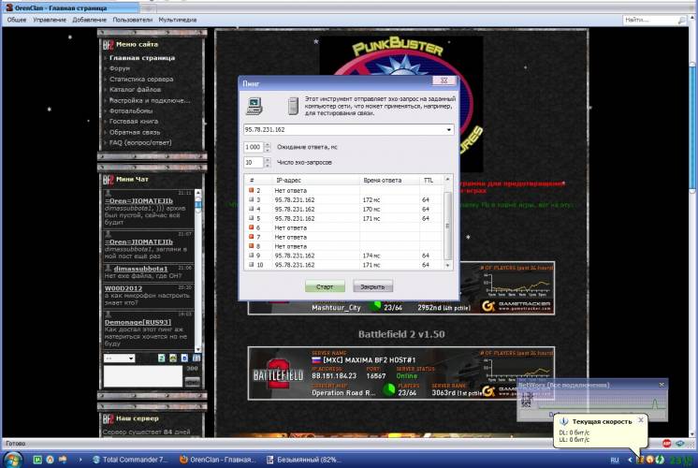Click the red failed-reply icon in row 2
This screenshot has height=468, width=698.
tap(251, 190)
